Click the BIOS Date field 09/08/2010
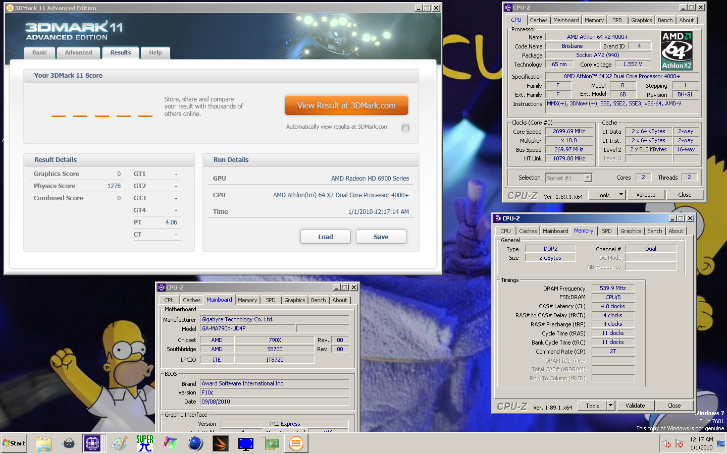727x454 pixels. 275,402
